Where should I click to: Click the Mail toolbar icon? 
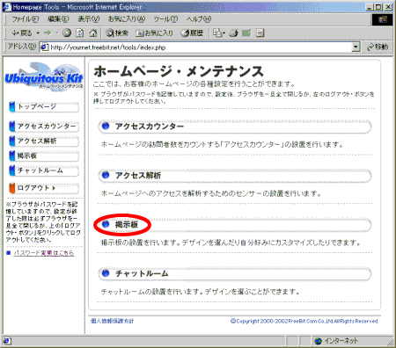pos(219,33)
